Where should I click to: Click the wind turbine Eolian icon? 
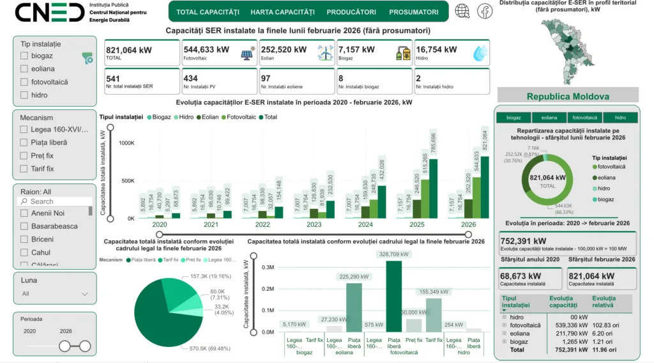pos(325,54)
